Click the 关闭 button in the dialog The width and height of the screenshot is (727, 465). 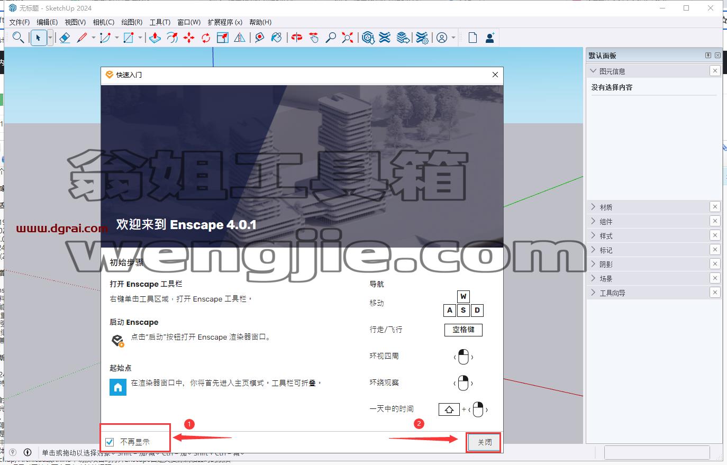pos(485,442)
